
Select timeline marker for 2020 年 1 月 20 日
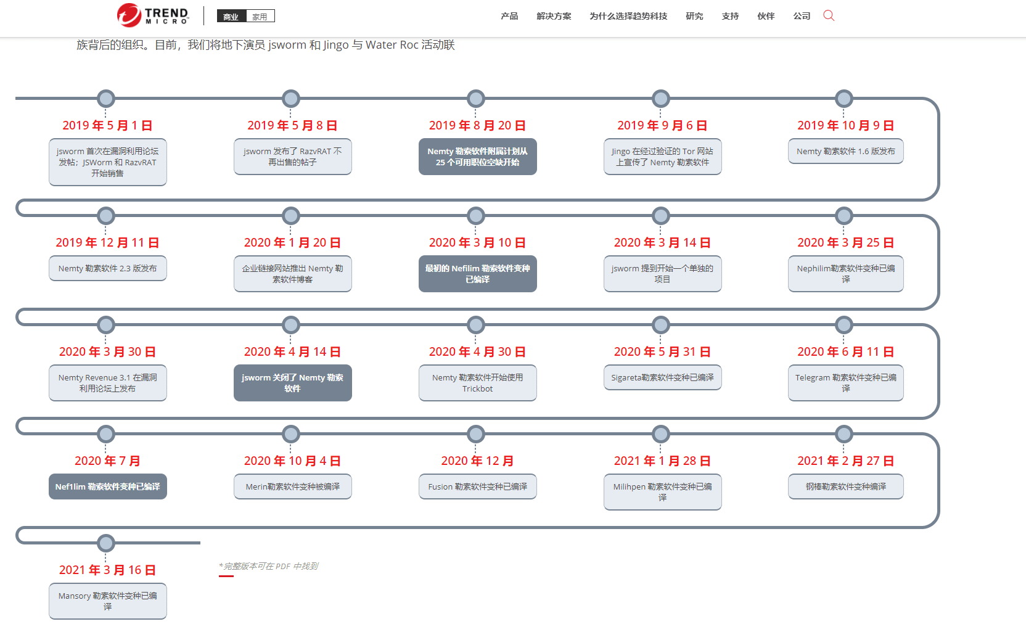pyautogui.click(x=291, y=216)
